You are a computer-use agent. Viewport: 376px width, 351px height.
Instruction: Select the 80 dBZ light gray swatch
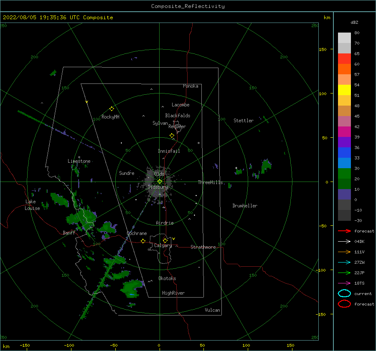click(x=344, y=38)
